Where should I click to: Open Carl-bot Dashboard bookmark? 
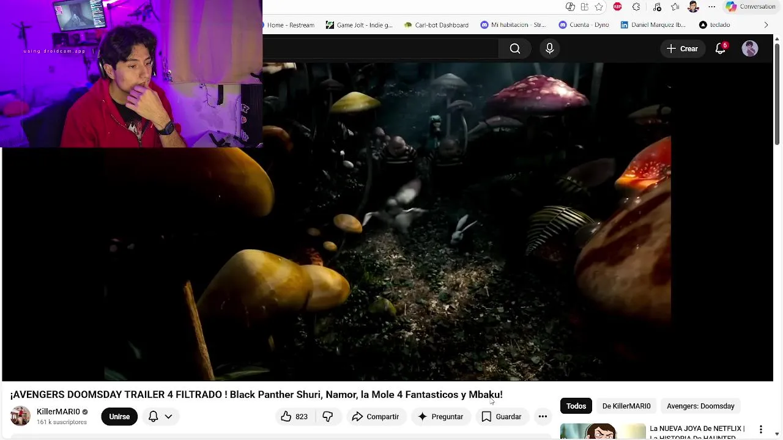coord(436,25)
